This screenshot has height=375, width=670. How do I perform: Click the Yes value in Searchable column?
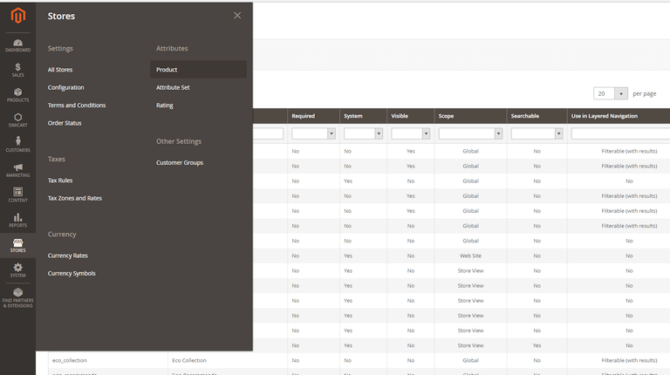click(x=537, y=345)
